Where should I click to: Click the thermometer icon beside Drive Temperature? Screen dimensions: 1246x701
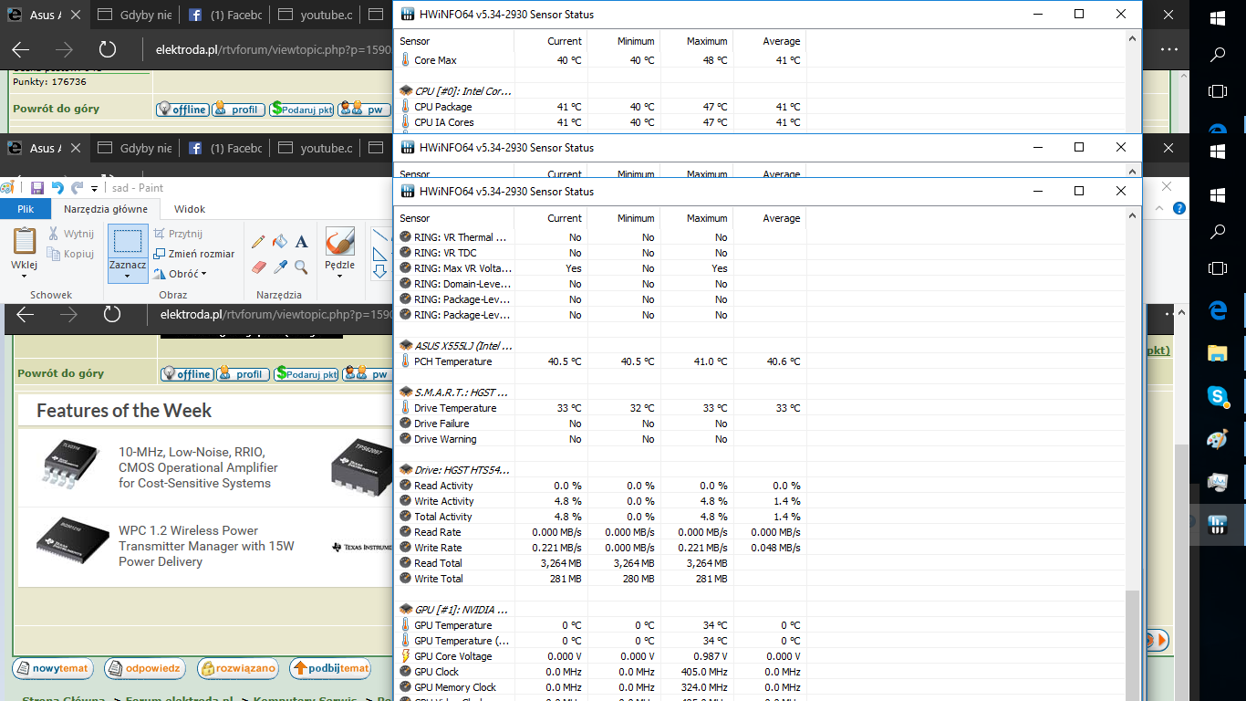tap(406, 408)
